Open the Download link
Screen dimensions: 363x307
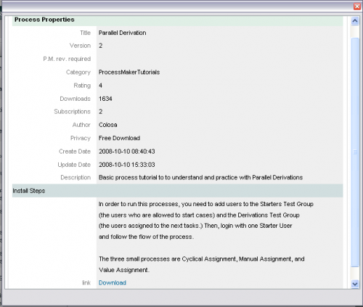pos(113,283)
